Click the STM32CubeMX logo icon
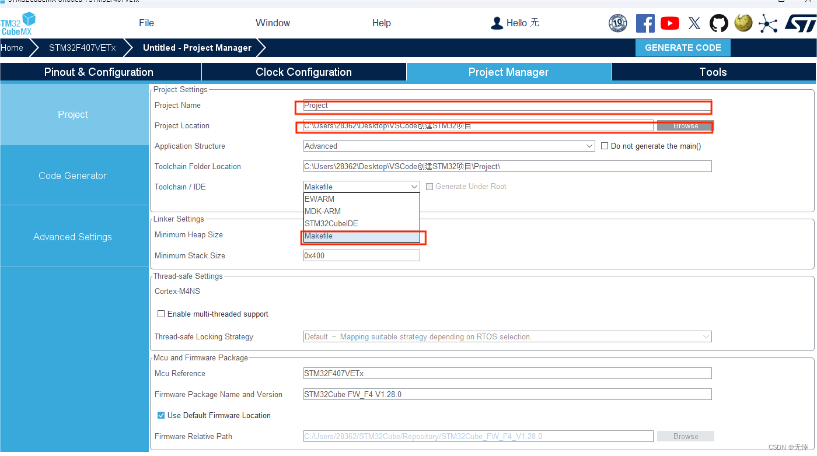The width and height of the screenshot is (817, 456). (18, 23)
